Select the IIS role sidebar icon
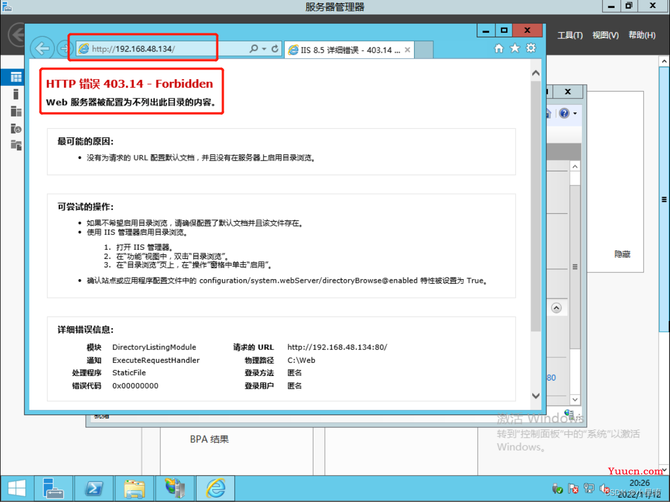This screenshot has height=502, width=670. point(16,129)
